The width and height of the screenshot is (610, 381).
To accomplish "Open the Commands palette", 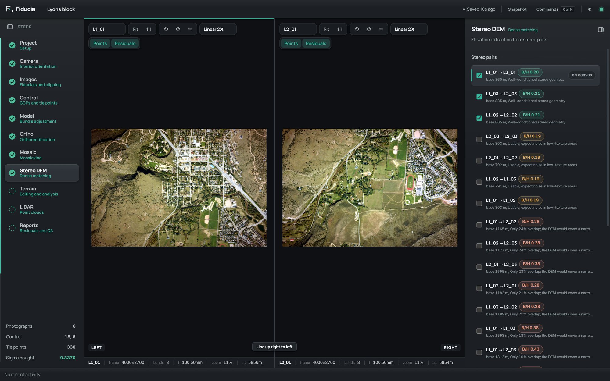I will point(555,9).
